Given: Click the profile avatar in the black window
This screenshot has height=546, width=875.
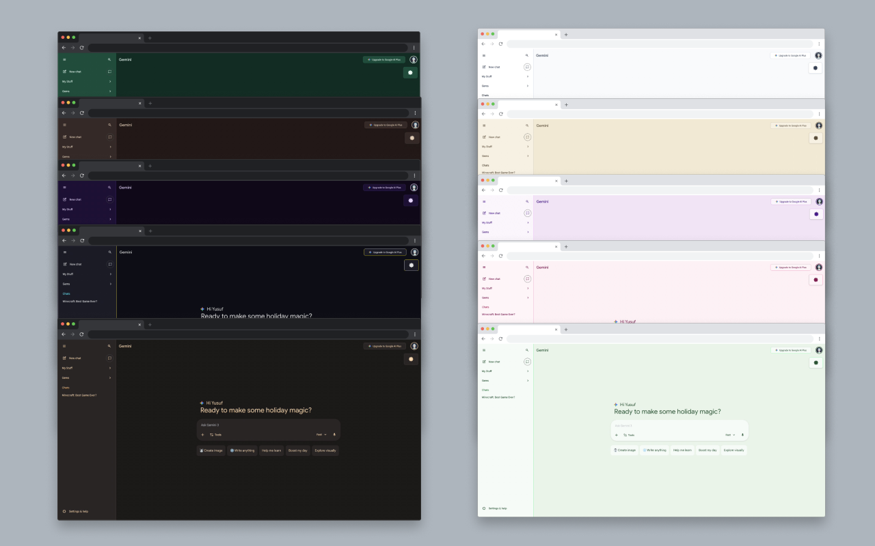Looking at the screenshot, I should coord(414,346).
